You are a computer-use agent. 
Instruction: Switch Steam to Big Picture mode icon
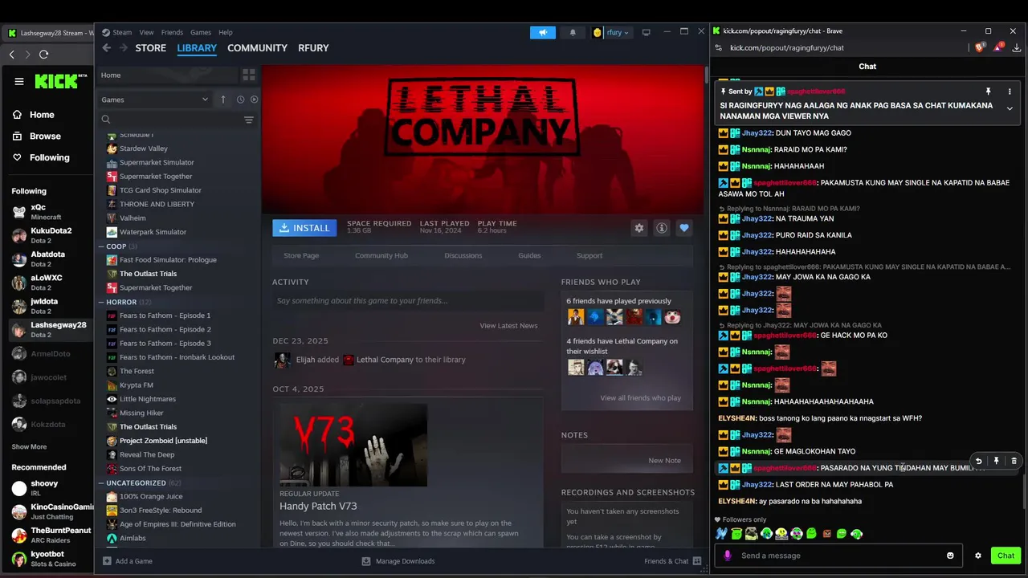[x=646, y=32]
